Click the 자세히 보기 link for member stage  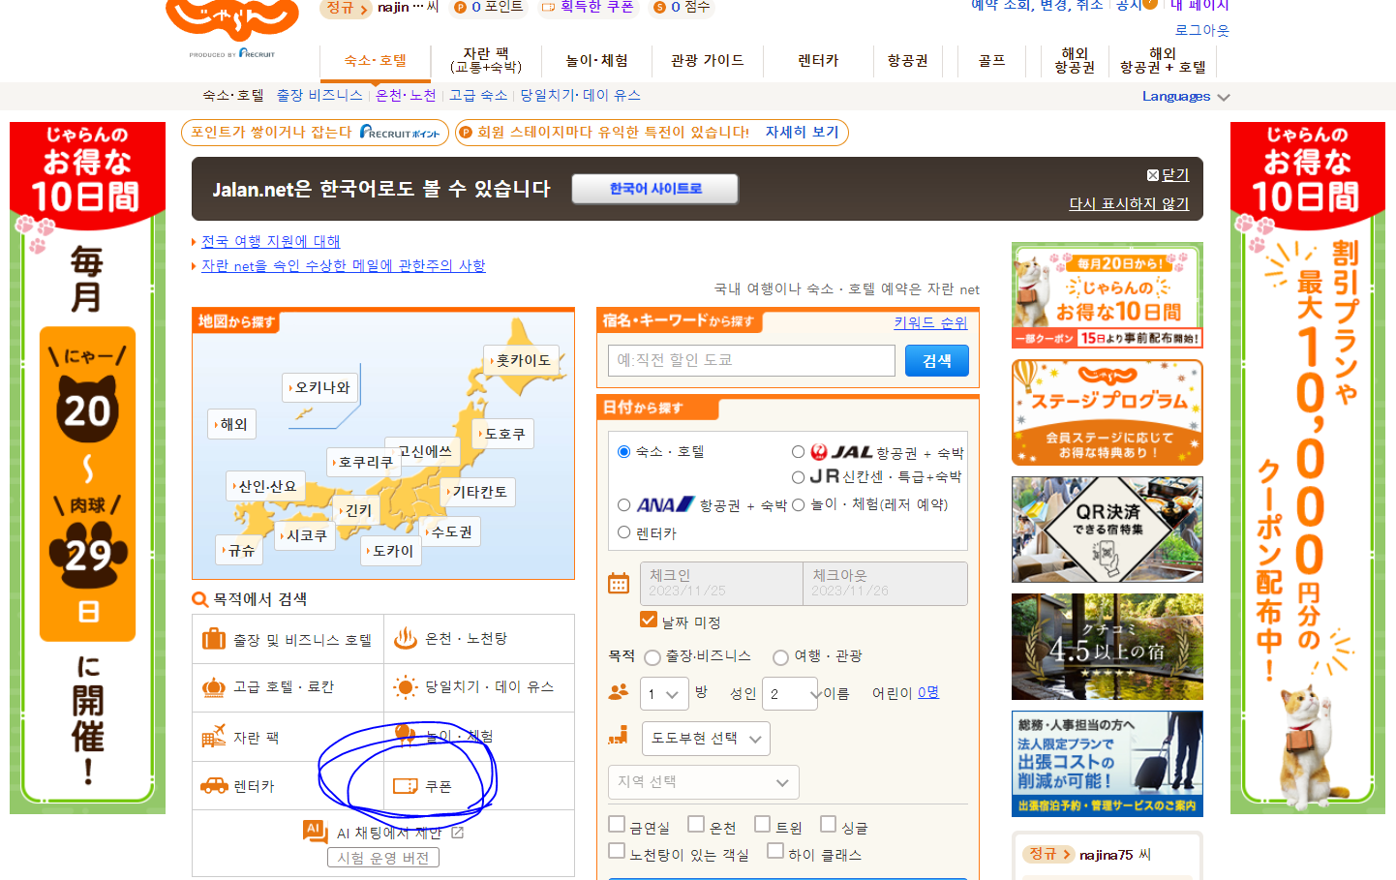click(x=802, y=132)
